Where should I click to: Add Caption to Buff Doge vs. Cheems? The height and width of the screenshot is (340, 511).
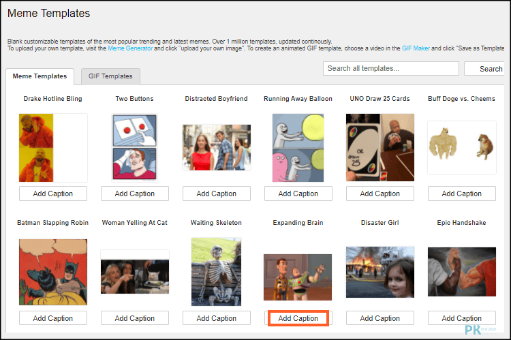coord(462,194)
